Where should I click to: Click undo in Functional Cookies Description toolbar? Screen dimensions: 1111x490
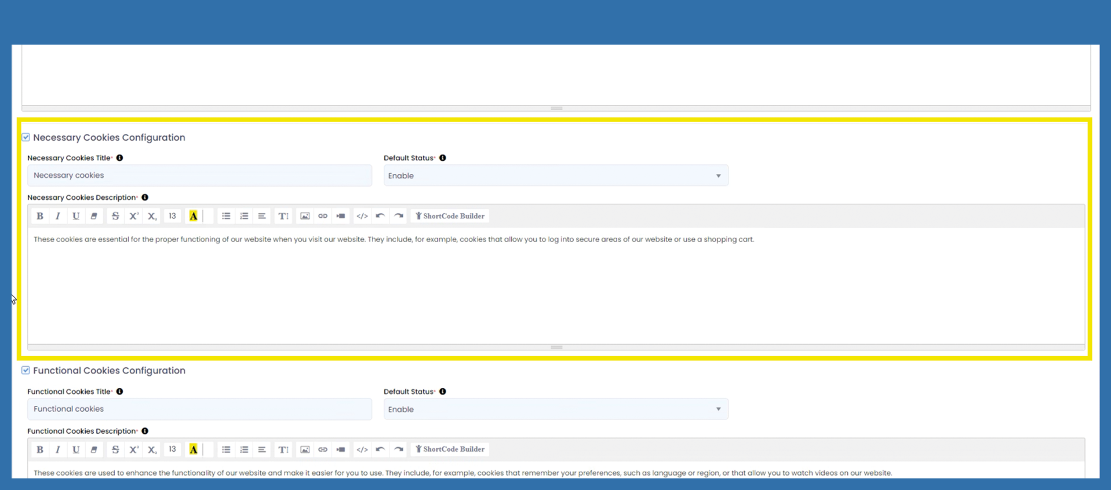click(x=380, y=449)
